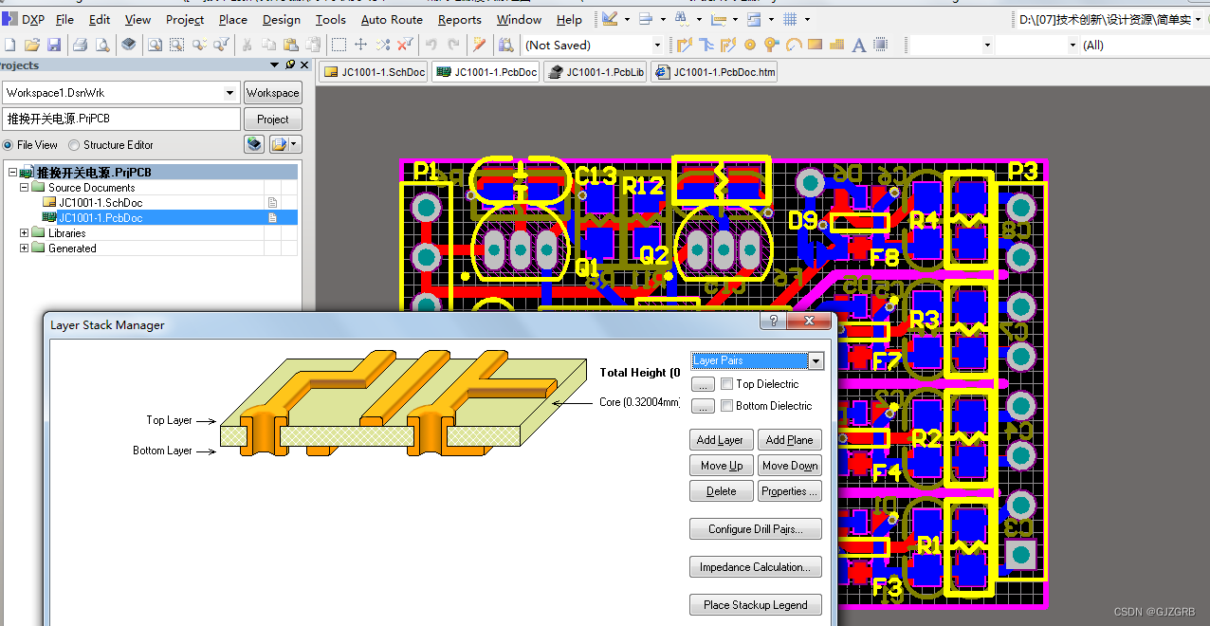Select the Place String text tool
The image size is (1210, 626).
tap(858, 44)
